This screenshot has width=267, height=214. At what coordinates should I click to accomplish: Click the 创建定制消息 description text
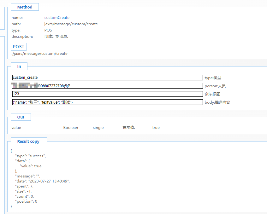56,37
